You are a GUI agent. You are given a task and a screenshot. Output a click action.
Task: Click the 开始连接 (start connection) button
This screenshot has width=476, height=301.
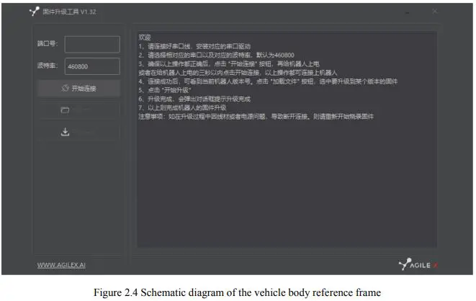click(x=79, y=89)
